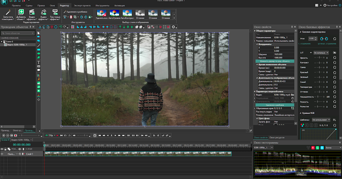Viewport: 342px width, 179px height.
Task: Toggle audio waveform icon in the Слой 1 row
Action: point(20,154)
